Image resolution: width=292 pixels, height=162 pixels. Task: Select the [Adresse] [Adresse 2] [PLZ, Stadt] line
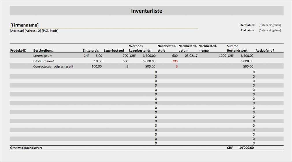(34, 31)
